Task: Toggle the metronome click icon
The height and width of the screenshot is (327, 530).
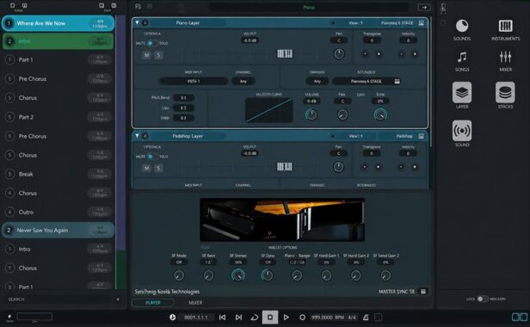Action: 366,318
